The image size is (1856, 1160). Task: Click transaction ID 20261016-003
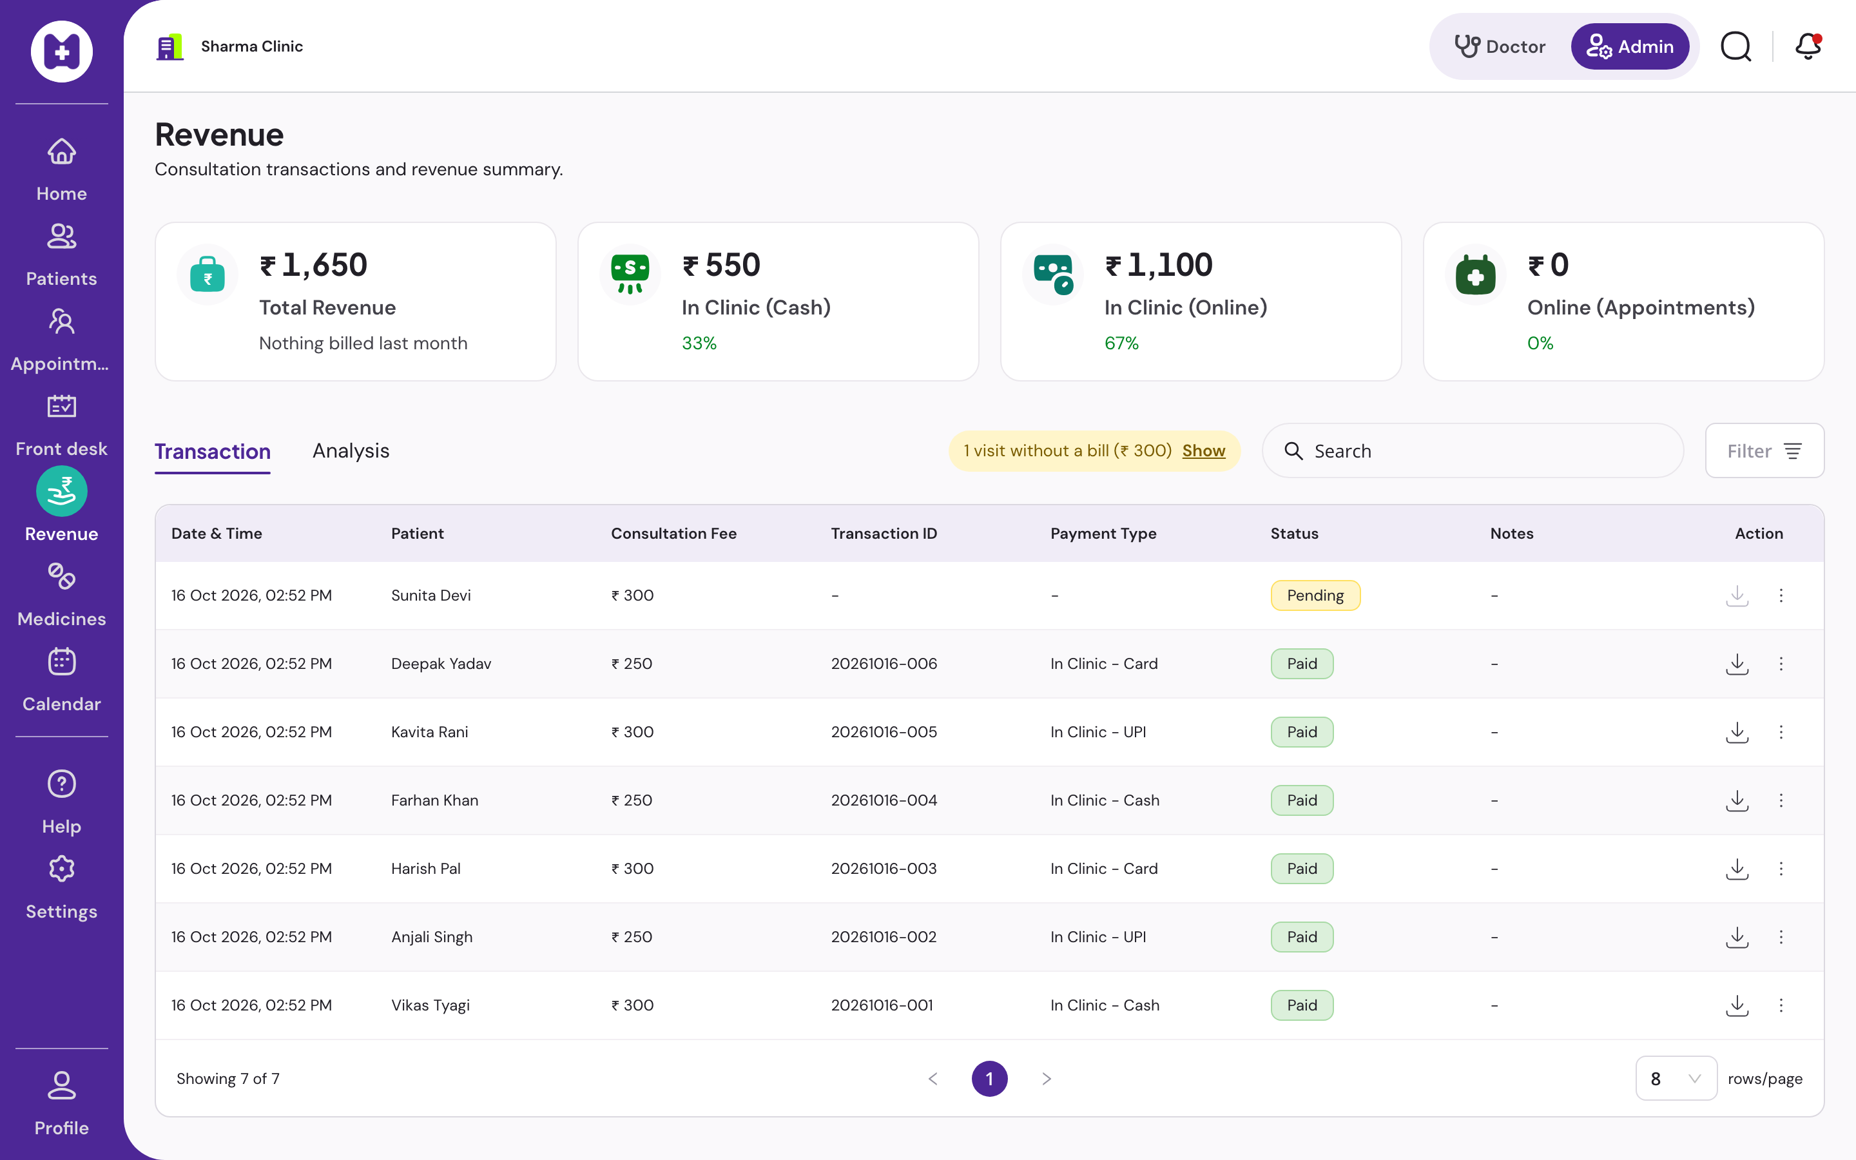pyautogui.click(x=884, y=869)
